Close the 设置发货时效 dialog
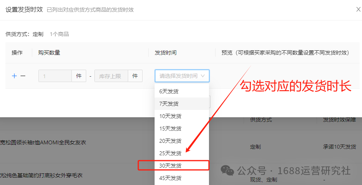 (358, 9)
